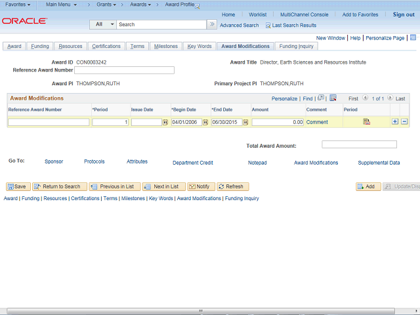Switch to the Milestones tab
The image size is (420, 315).
(166, 47)
